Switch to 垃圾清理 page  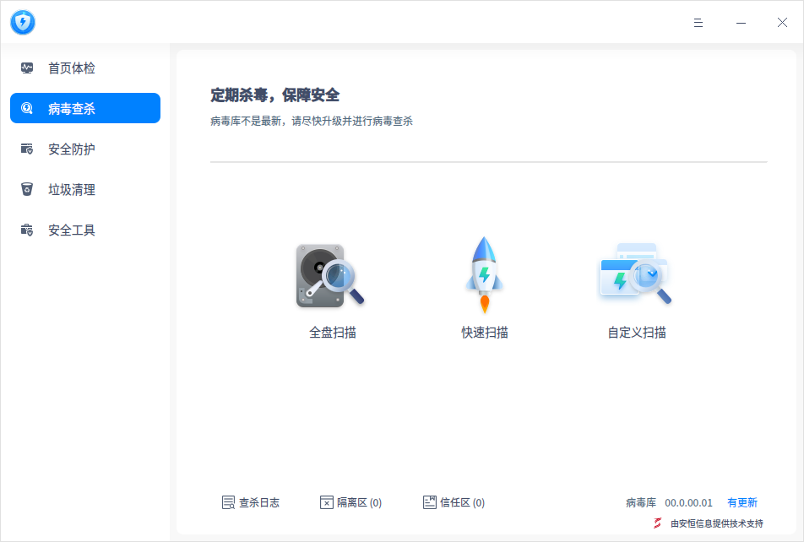pos(85,189)
